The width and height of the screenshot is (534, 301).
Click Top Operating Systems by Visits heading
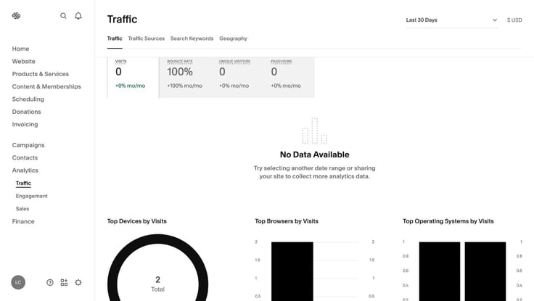(x=448, y=221)
